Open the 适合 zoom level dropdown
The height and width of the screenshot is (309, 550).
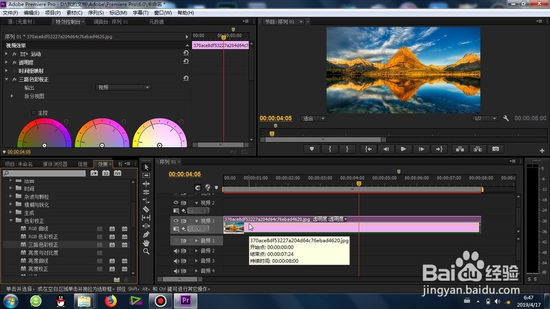pos(313,119)
